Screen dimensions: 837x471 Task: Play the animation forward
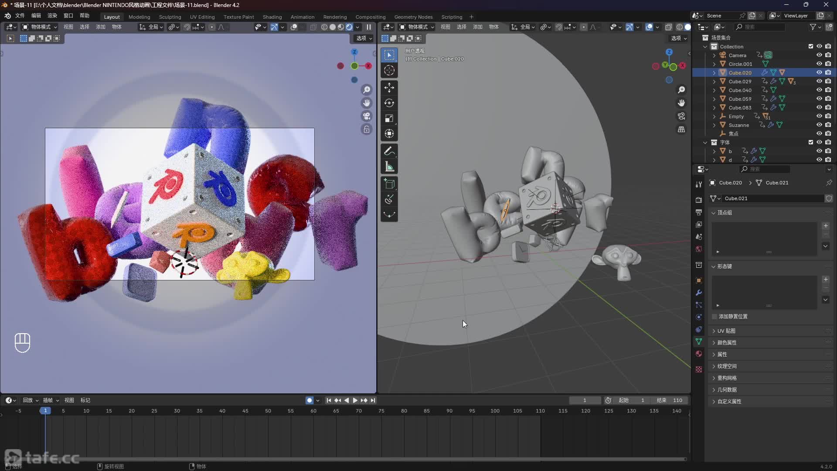(355, 400)
